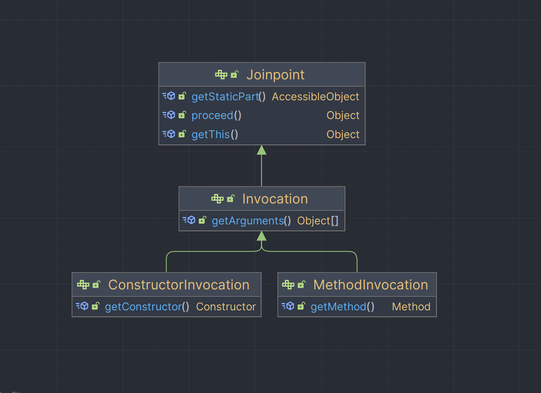The width and height of the screenshot is (541, 393).
Task: Click the method icon beside proceed()
Action: pyautogui.click(x=169, y=115)
